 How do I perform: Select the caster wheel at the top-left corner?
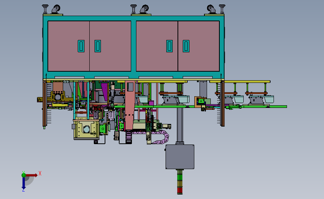[56, 9]
